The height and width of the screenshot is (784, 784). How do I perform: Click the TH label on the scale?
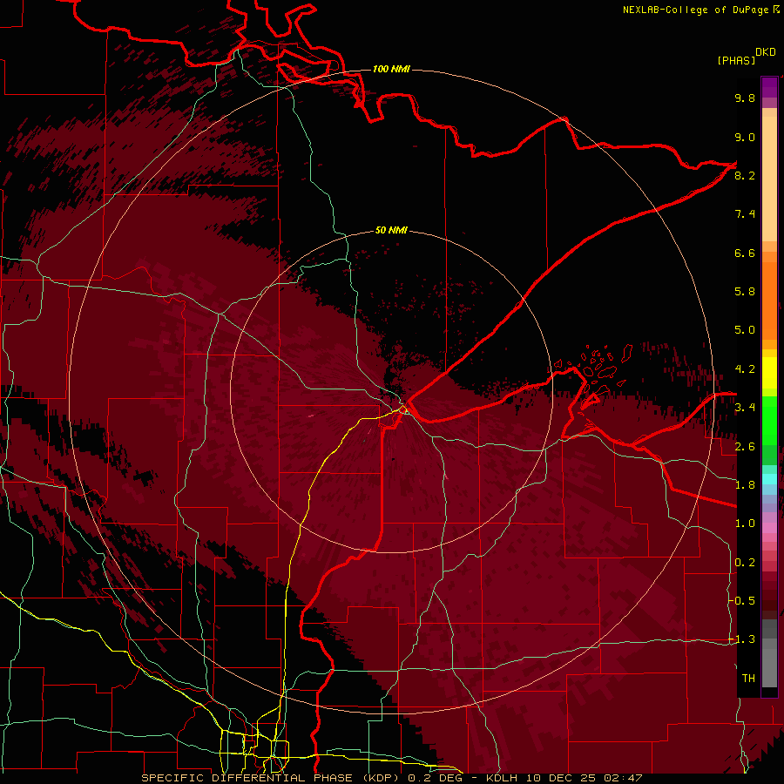click(748, 679)
